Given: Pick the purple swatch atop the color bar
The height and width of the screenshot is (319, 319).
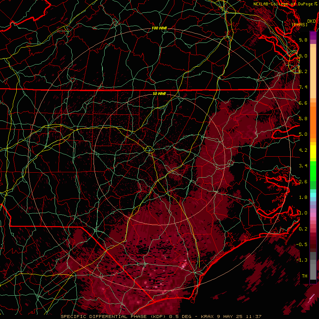Looking at the screenshot, I should point(313,35).
